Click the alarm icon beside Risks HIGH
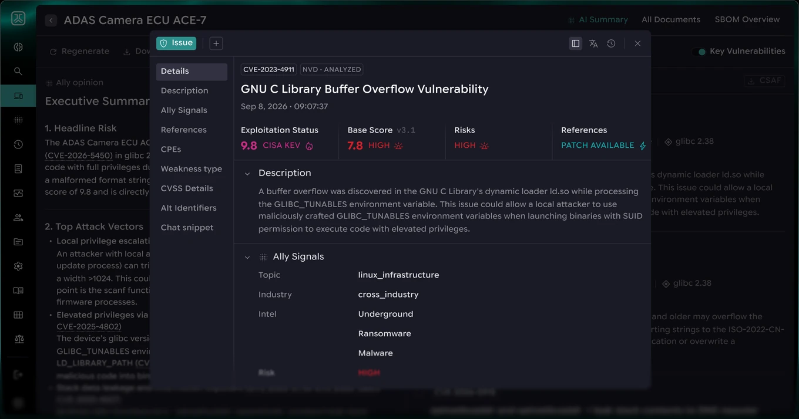The image size is (799, 419). [484, 146]
